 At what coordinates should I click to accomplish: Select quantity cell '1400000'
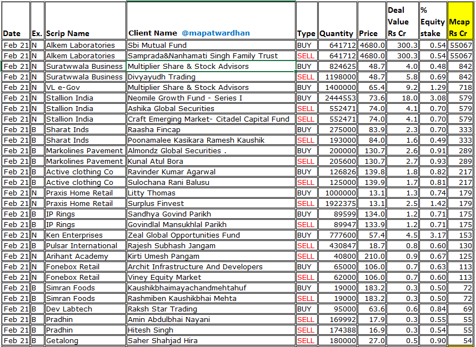(337, 88)
